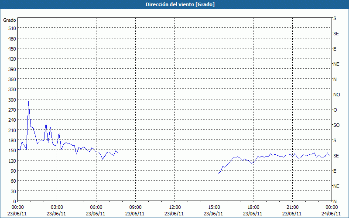Select the 30 degree axis label
This screenshot has width=349, height=218.
(x=14, y=191)
